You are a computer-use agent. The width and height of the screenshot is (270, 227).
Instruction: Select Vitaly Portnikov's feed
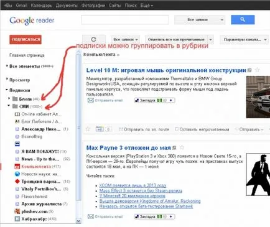(41, 189)
